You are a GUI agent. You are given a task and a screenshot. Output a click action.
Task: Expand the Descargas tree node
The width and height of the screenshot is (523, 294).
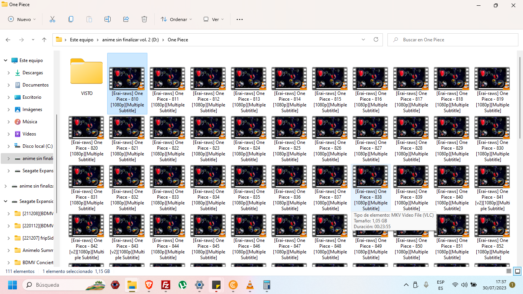click(9, 73)
